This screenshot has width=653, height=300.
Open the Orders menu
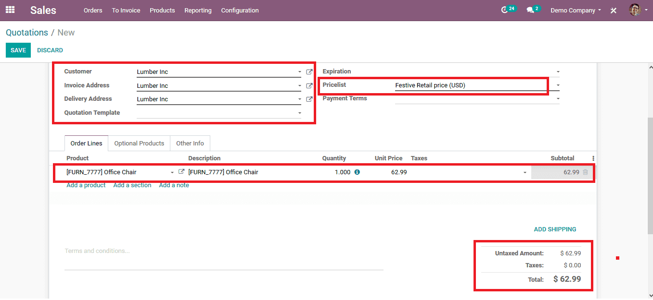tap(93, 10)
